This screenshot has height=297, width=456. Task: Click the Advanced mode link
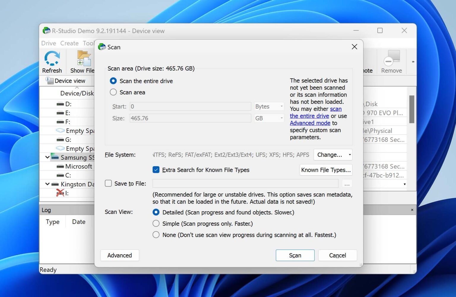310,123
